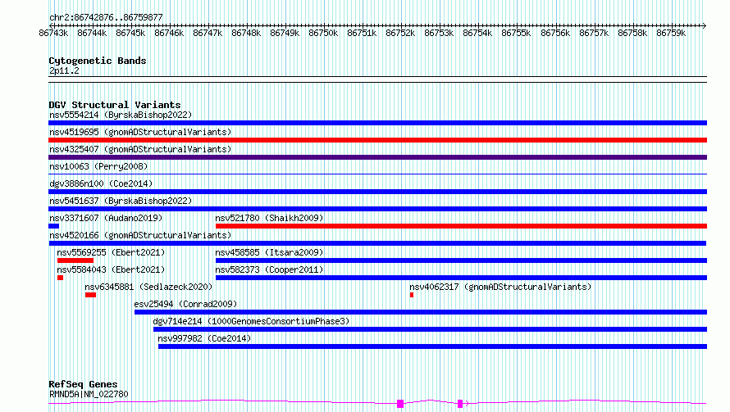Click the 86746k ruler tick
The width and height of the screenshot is (730, 412).
[169, 33]
